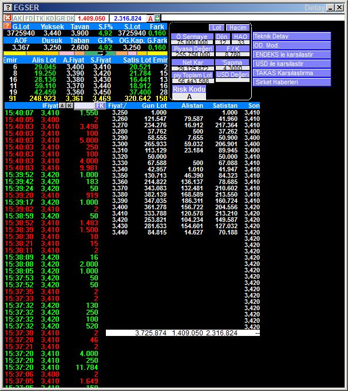Select the Lot tab in info panel
Viewport: 348px width, 391px height.
coord(216,28)
